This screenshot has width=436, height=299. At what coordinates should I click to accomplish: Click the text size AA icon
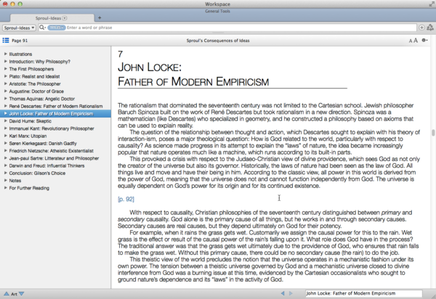413,41
